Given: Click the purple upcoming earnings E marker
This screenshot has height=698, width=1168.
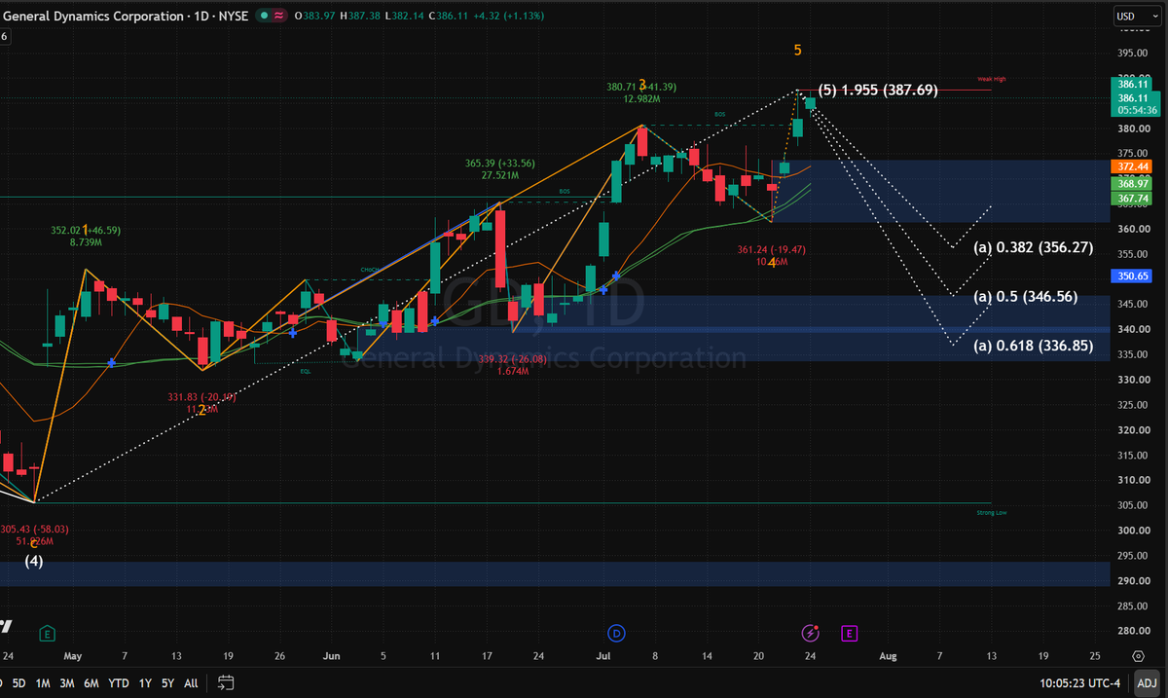Looking at the screenshot, I should pyautogui.click(x=849, y=634).
